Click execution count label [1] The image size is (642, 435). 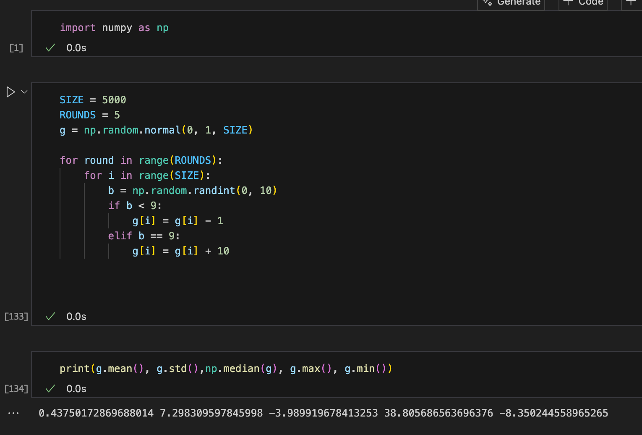click(16, 48)
